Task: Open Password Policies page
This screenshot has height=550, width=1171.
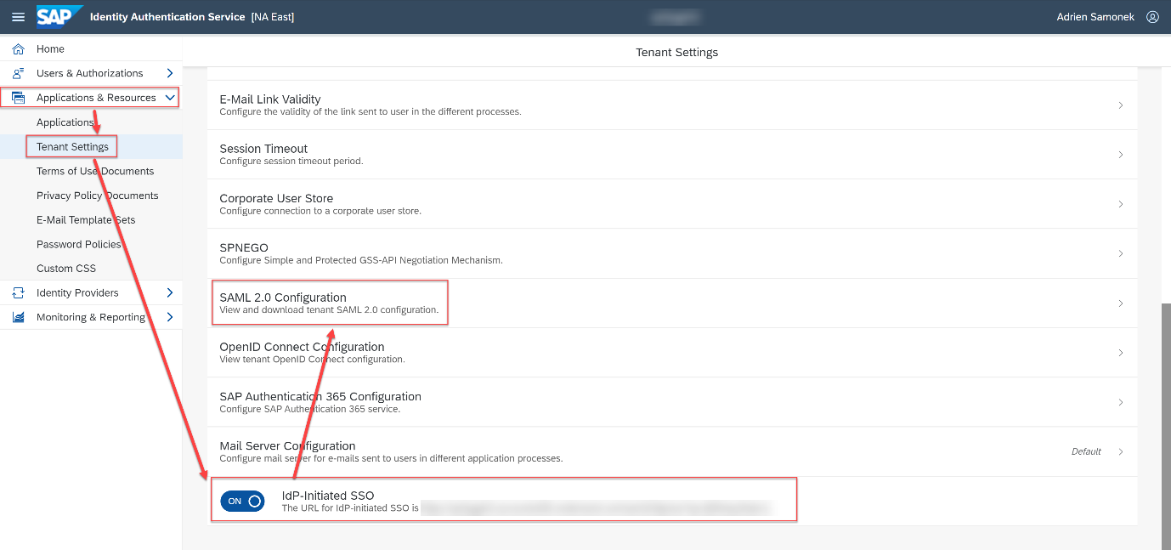Action: 79,244
